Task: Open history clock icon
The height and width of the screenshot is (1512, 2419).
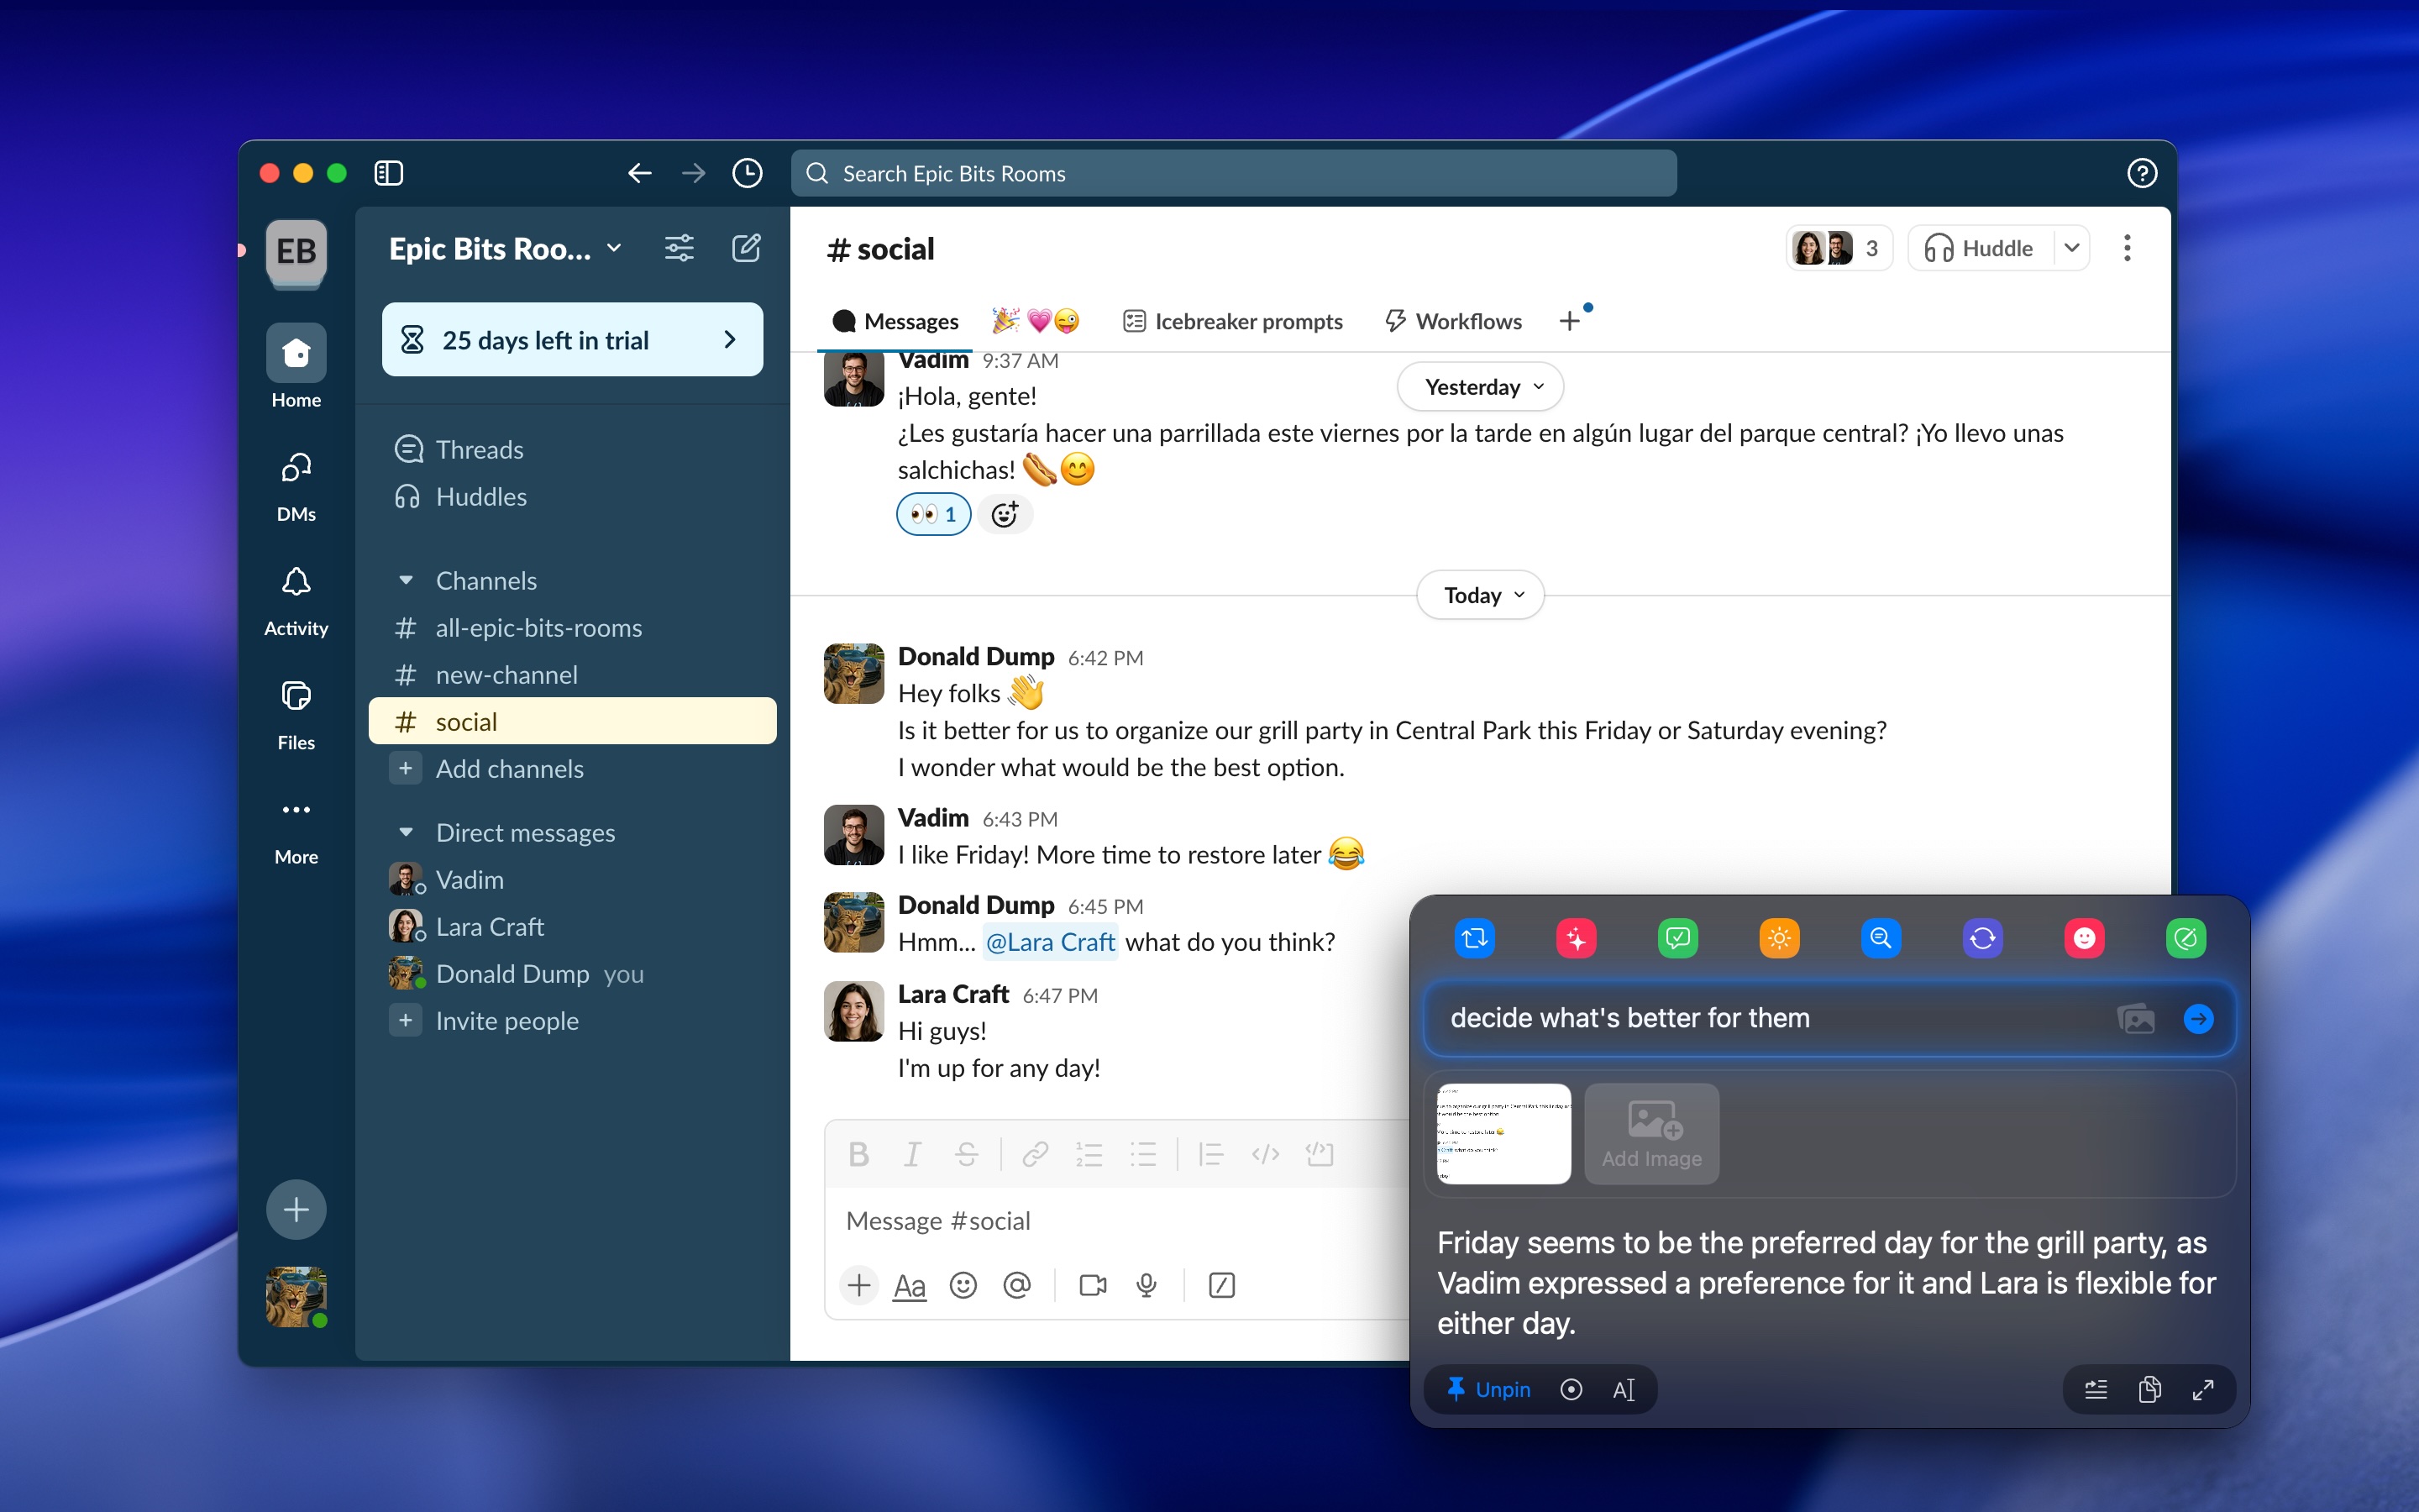Action: coord(747,173)
